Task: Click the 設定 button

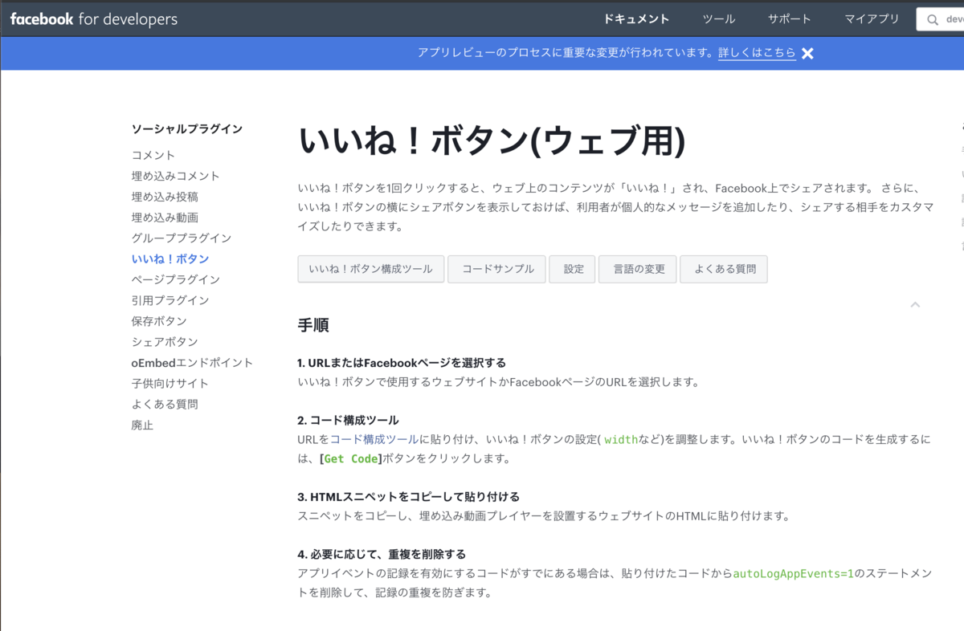Action: (572, 269)
